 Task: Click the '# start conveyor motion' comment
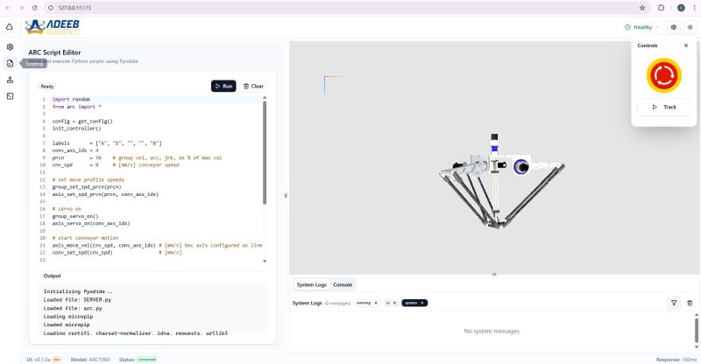click(85, 238)
